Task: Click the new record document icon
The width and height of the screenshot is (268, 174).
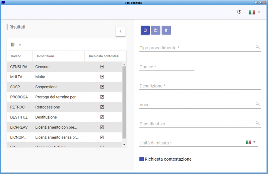Action: (x=145, y=30)
